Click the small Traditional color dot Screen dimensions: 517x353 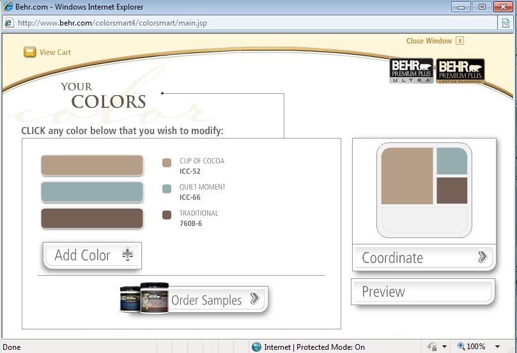pyautogui.click(x=167, y=215)
